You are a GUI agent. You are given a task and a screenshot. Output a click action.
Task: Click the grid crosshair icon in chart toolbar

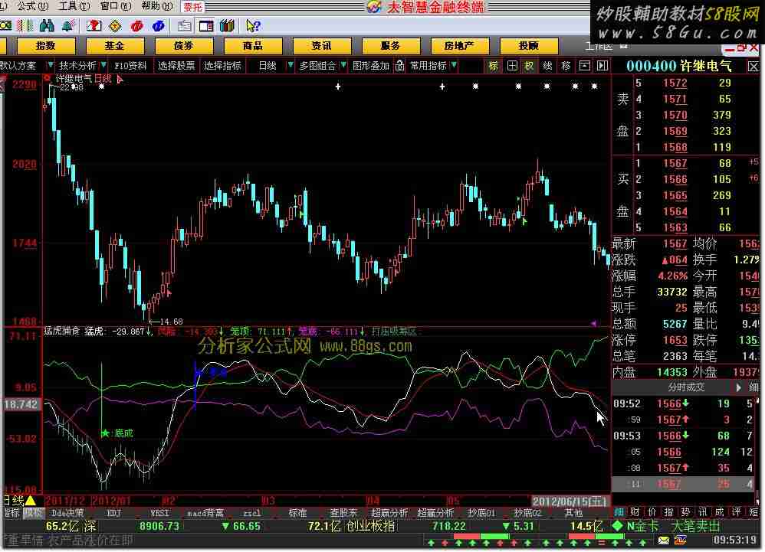click(512, 65)
